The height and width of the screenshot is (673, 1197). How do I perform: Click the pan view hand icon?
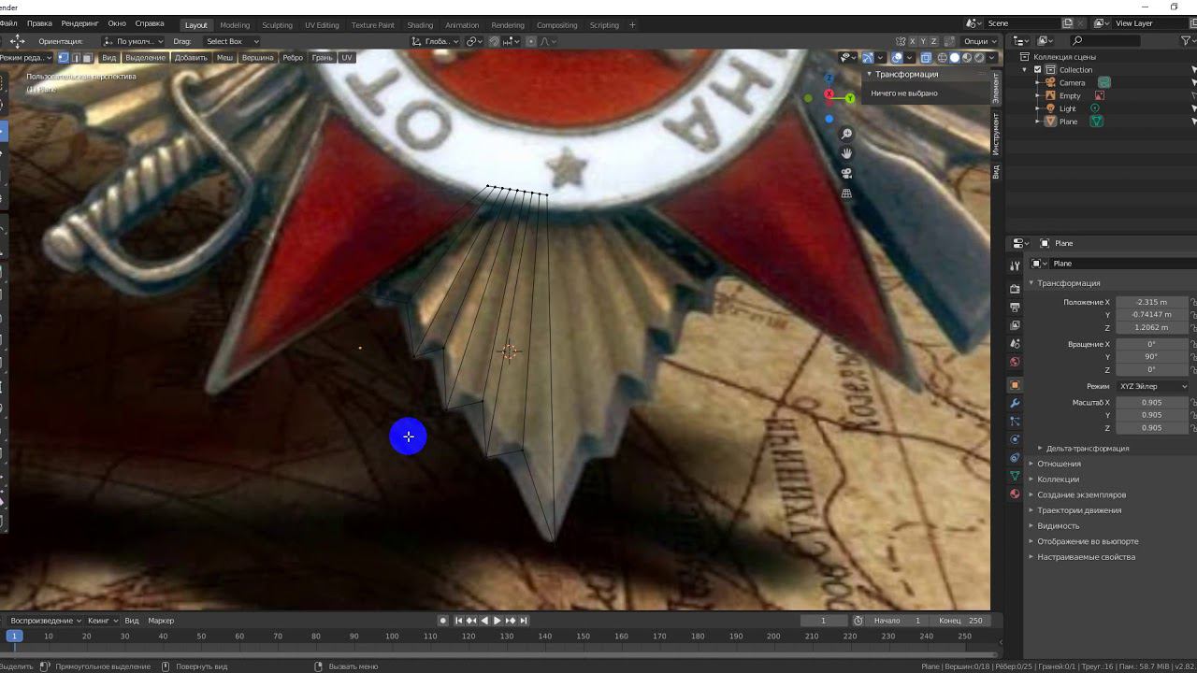pyautogui.click(x=846, y=153)
